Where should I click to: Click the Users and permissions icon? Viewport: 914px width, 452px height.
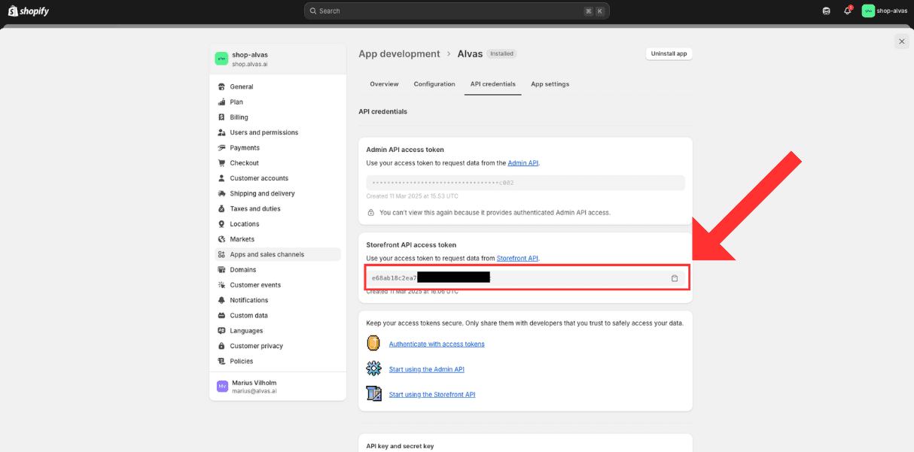221,132
